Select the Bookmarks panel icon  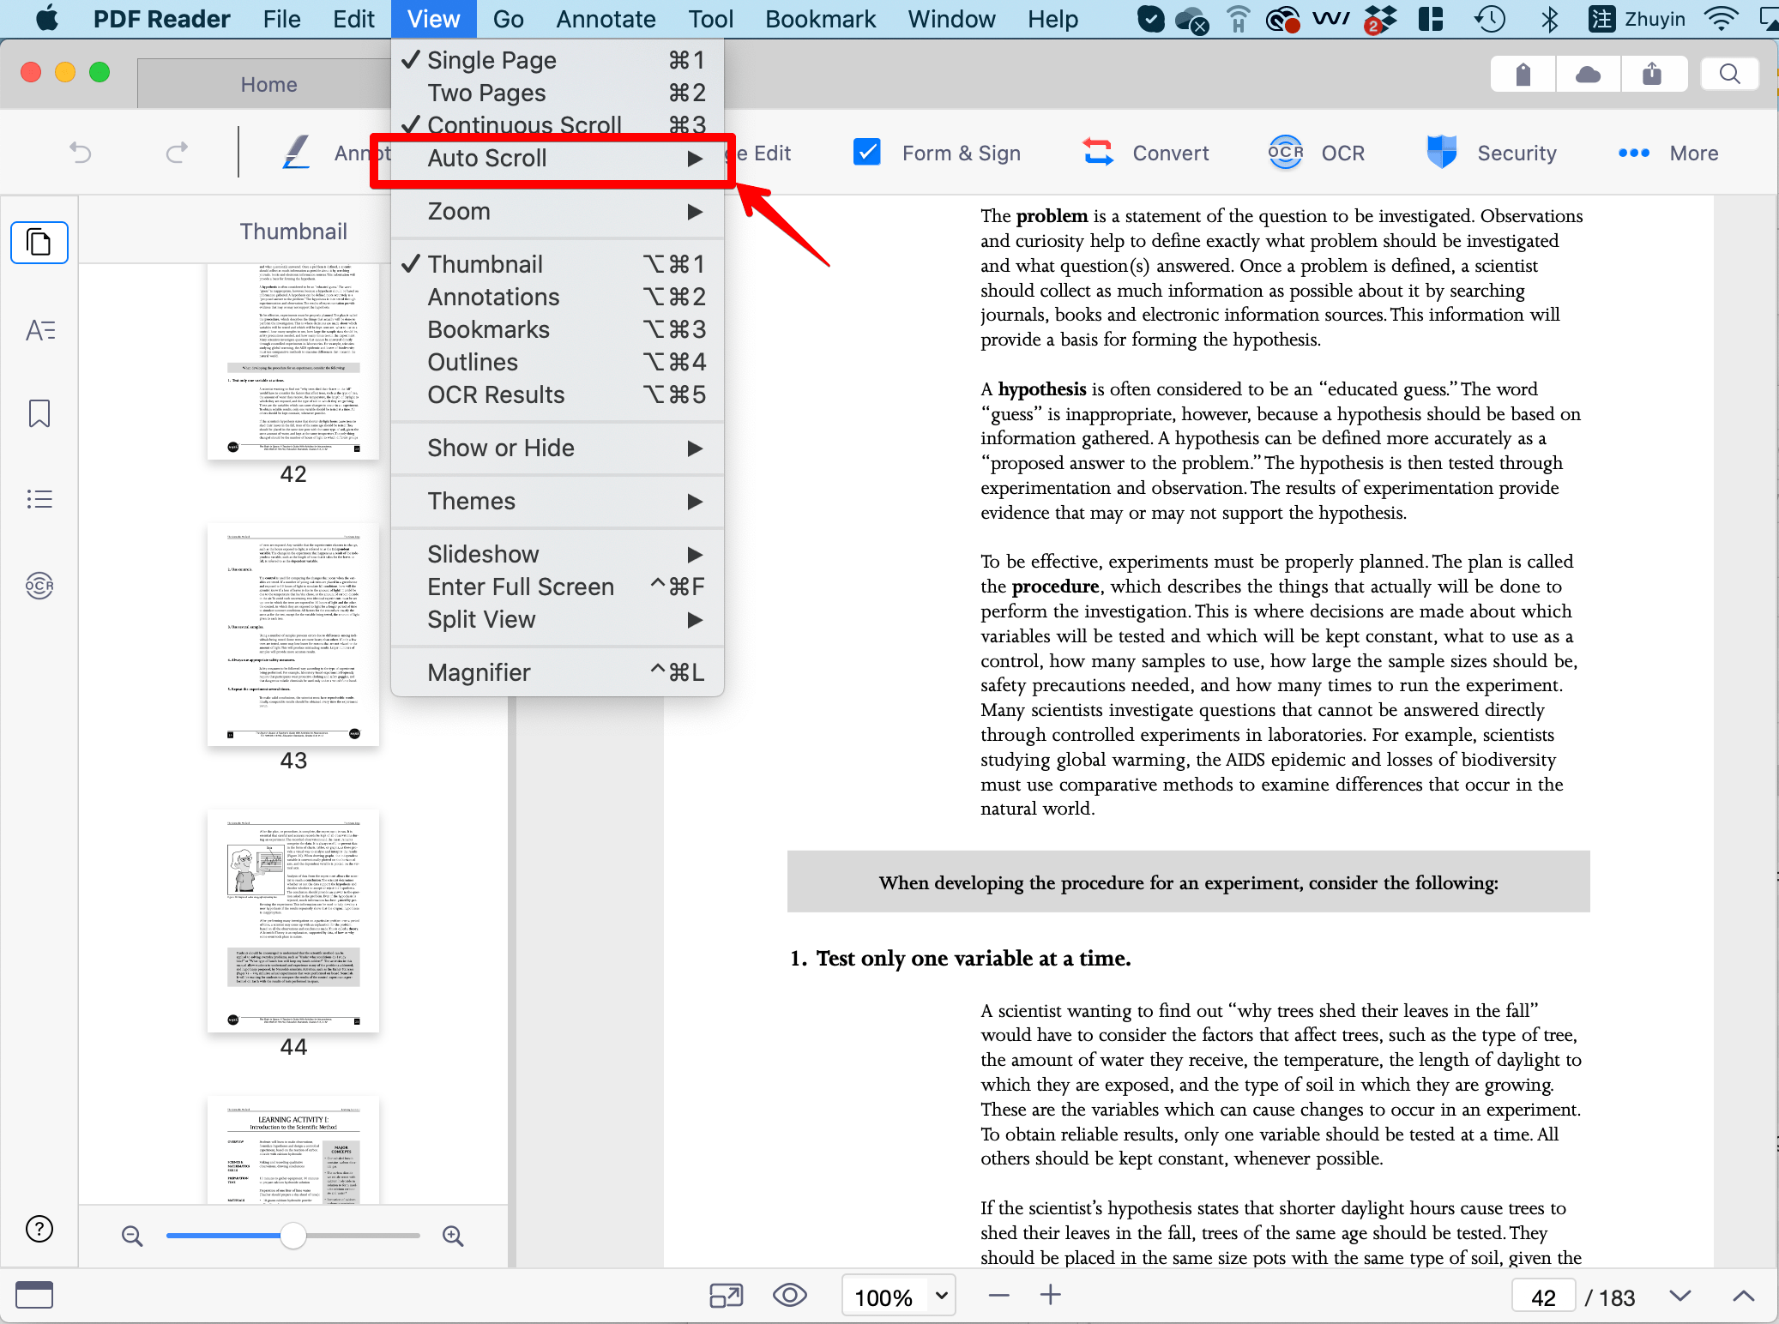click(39, 413)
